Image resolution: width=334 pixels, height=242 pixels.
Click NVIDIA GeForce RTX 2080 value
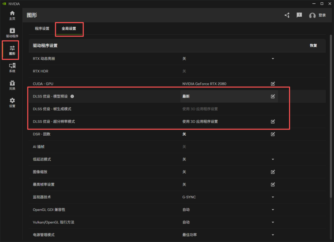[x=204, y=84]
